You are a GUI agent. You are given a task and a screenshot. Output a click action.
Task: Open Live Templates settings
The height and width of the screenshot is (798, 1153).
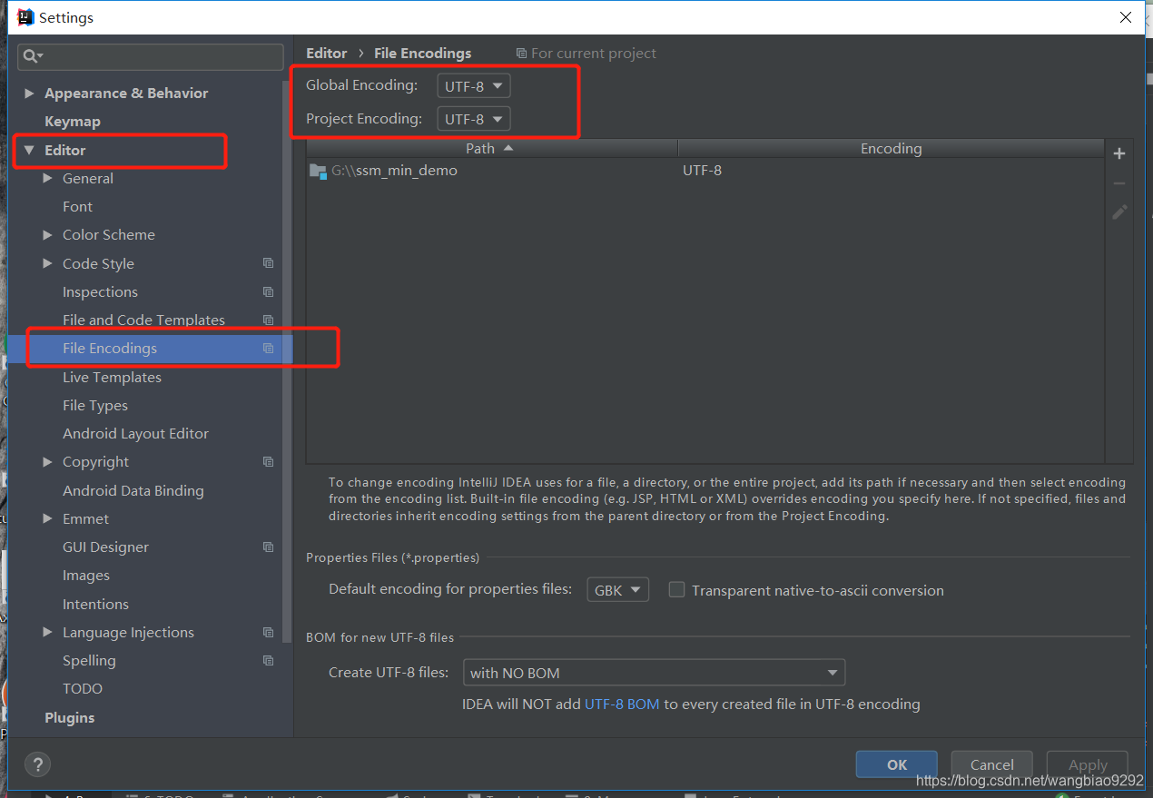pos(112,377)
